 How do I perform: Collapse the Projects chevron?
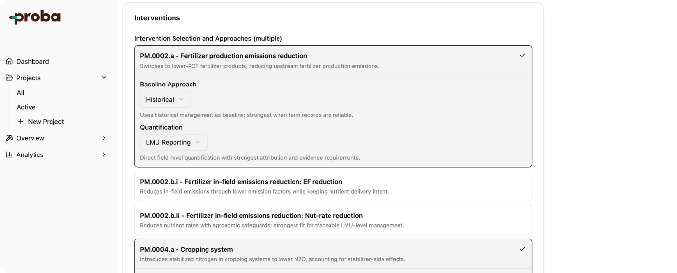(104, 78)
